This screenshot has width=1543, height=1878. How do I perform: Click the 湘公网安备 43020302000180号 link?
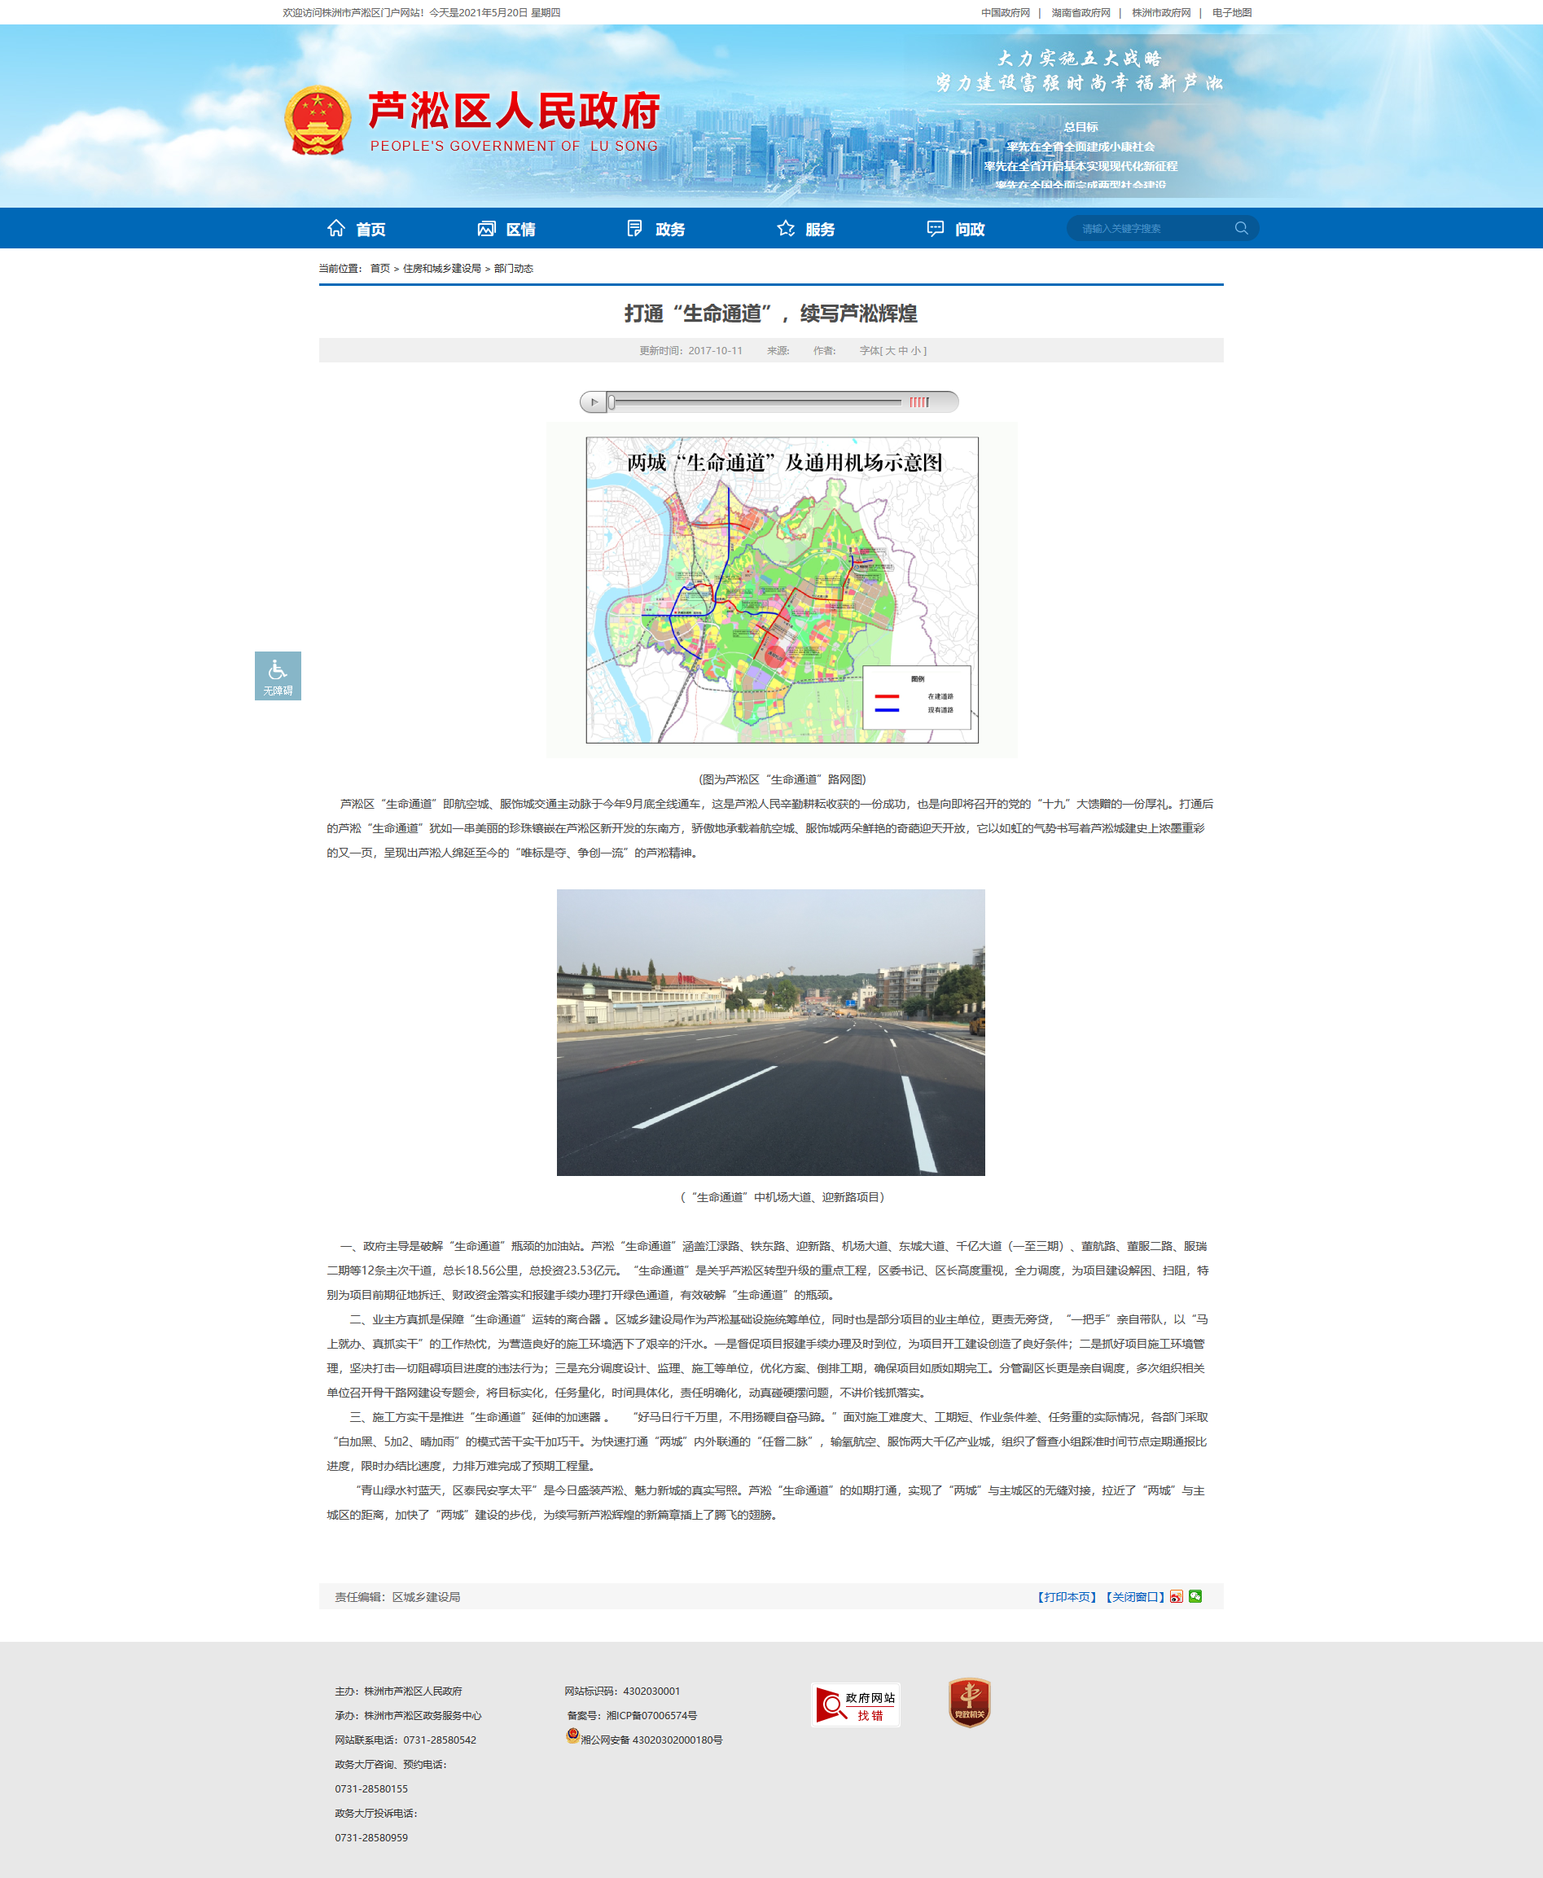coord(651,1740)
